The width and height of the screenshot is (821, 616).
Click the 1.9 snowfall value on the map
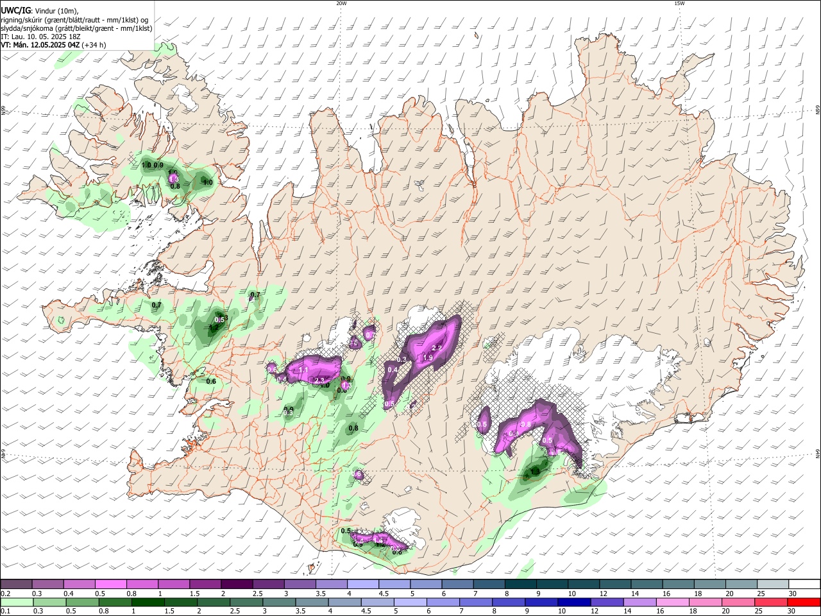[428, 357]
